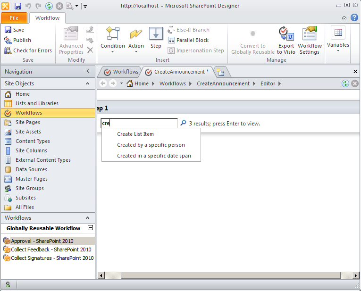
Task: Select Workflows in Site Objects
Action: pos(48,113)
